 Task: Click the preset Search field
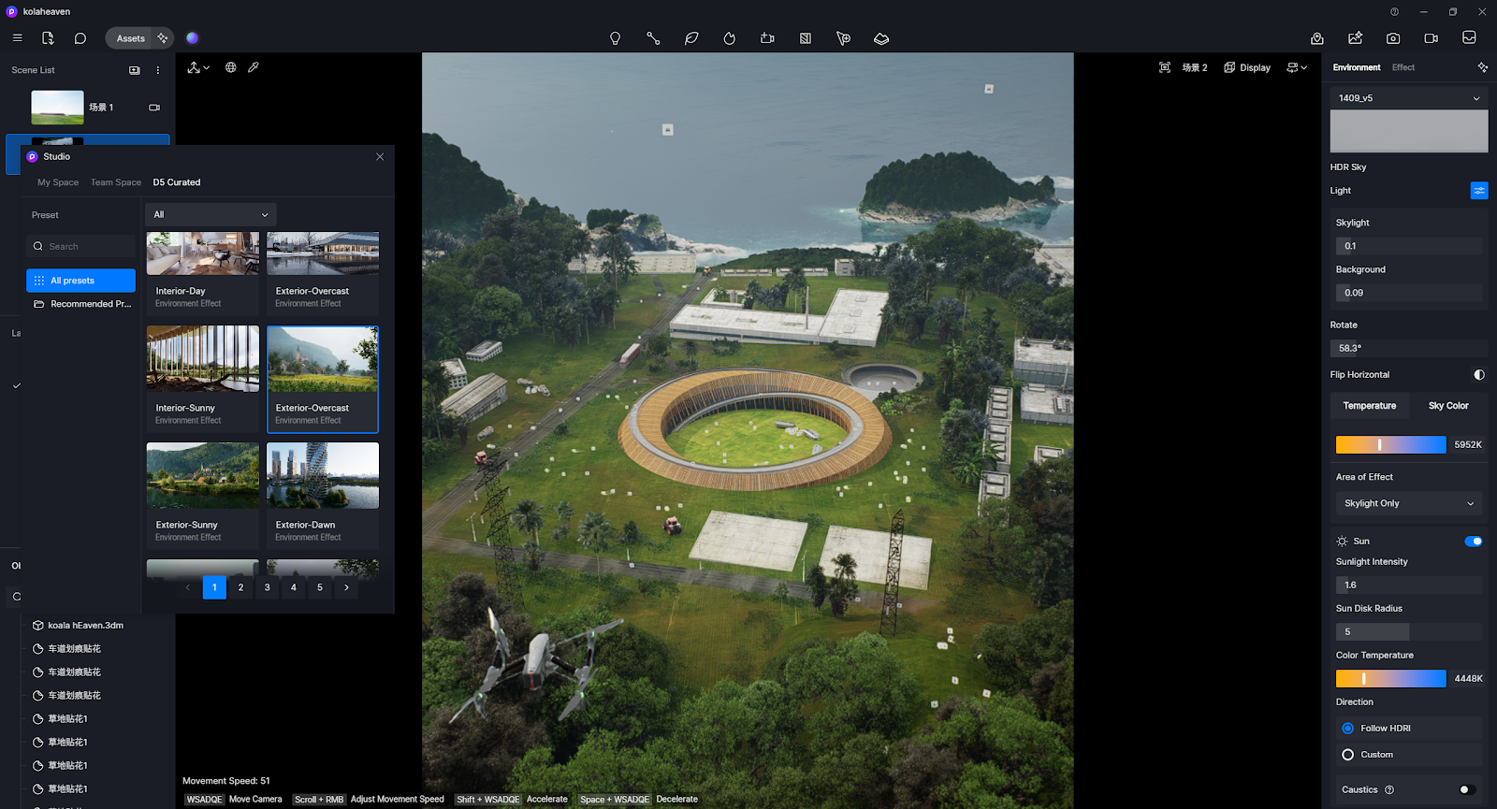tap(80, 246)
